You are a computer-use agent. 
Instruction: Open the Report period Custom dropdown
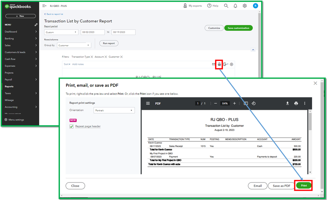click(61, 32)
